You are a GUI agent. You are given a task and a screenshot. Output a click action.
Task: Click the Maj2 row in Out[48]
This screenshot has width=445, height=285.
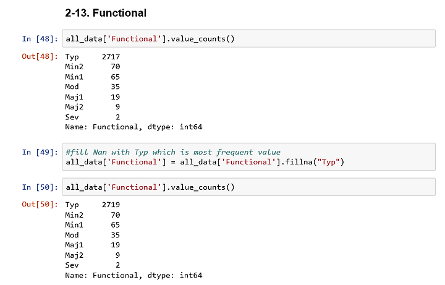(x=93, y=107)
